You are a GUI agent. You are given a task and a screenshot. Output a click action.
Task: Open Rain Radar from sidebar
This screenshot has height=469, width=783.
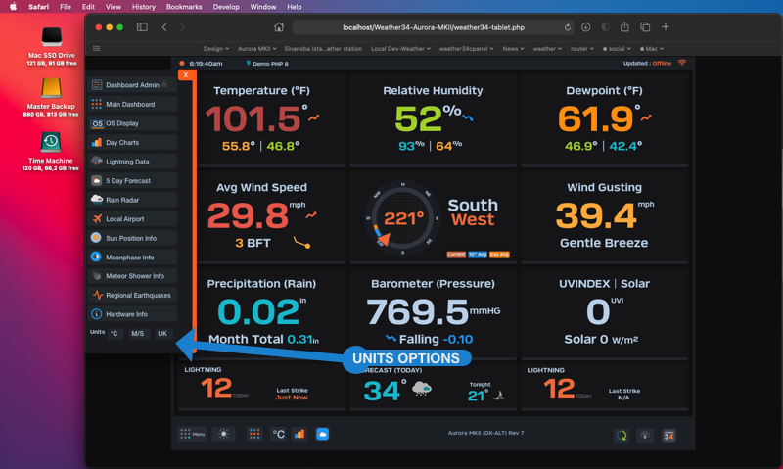pos(132,200)
